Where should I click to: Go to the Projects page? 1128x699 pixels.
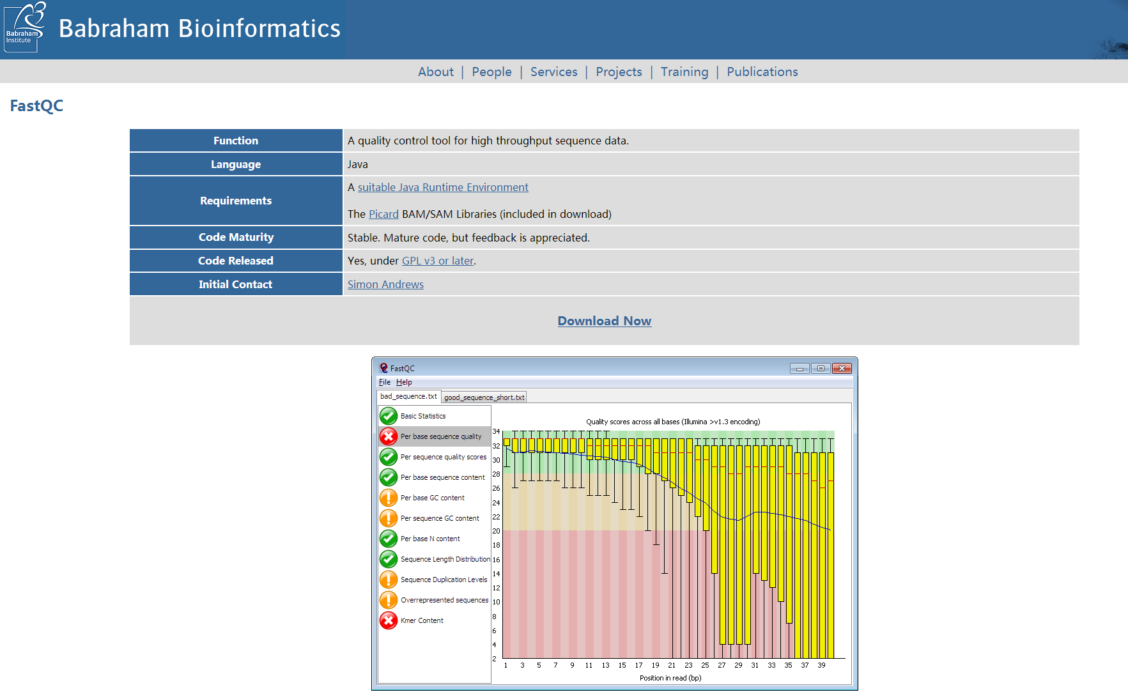619,72
